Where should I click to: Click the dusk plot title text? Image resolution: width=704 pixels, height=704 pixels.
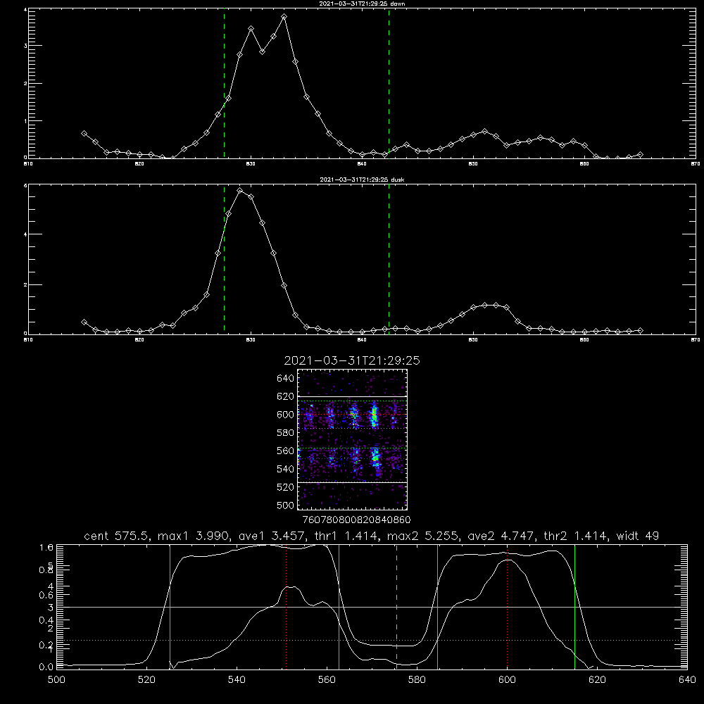[362, 180]
